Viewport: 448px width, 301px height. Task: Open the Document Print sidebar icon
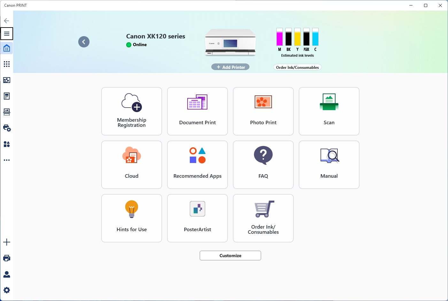click(6, 96)
